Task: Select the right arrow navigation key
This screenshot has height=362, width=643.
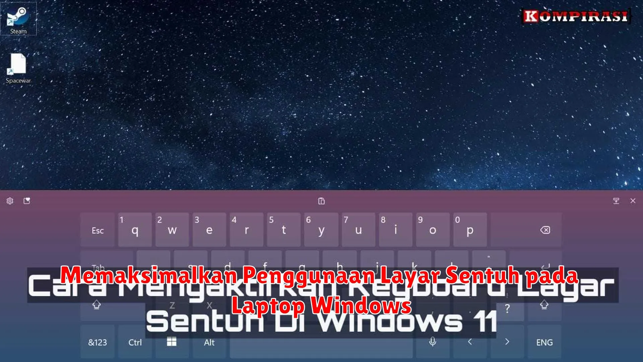Action: pyautogui.click(x=507, y=342)
